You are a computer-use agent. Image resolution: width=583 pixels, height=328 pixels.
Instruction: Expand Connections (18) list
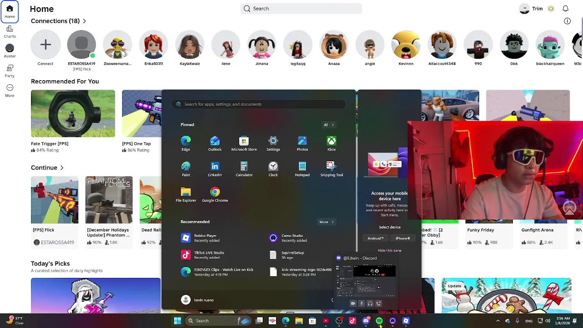tap(58, 21)
